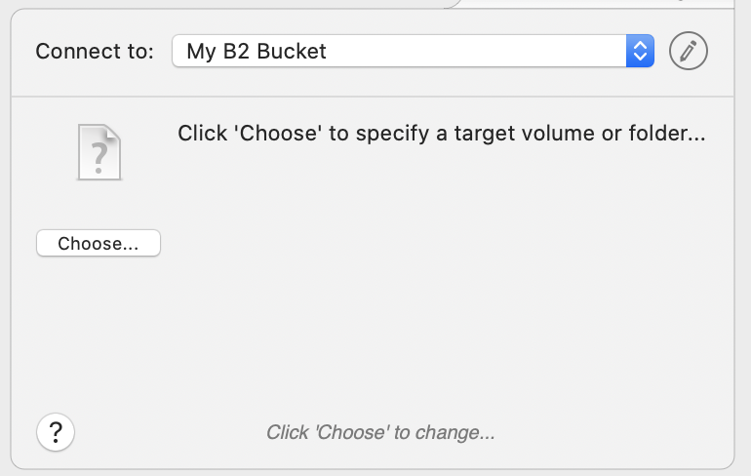Select the My B2 Bucket dropdown field
Screen dimensions: 751x476
413,51
